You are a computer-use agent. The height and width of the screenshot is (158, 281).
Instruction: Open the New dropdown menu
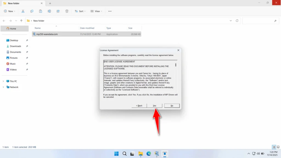[x=10, y=11]
